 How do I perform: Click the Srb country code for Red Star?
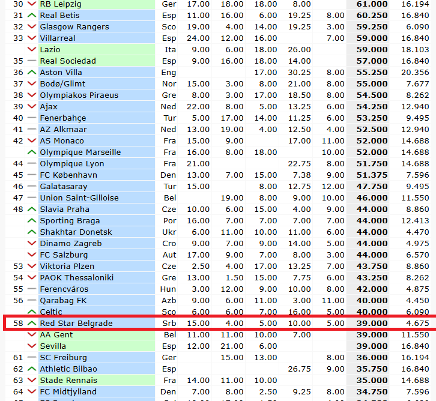[169, 324]
